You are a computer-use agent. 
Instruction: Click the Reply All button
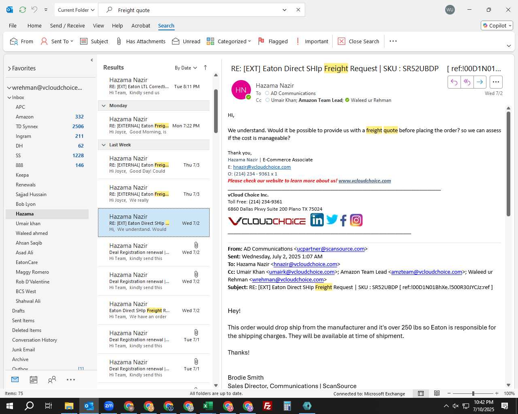(467, 82)
